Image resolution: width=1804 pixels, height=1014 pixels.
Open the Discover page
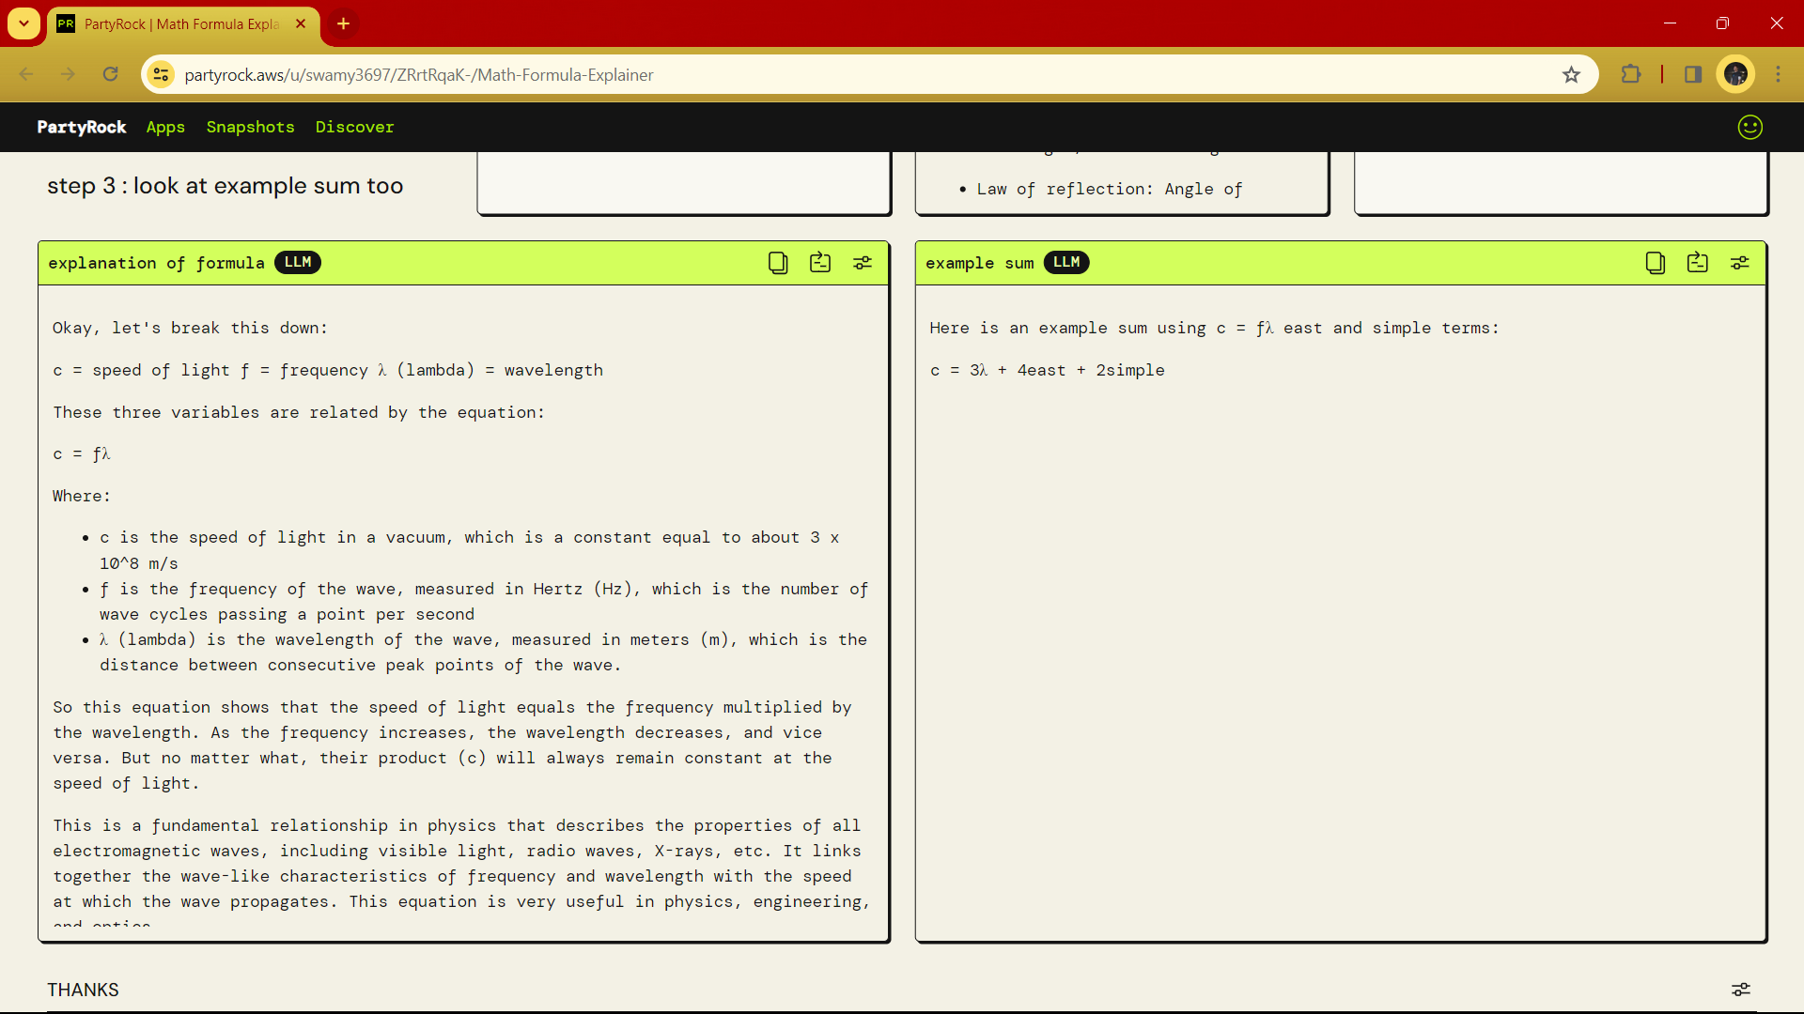(354, 127)
